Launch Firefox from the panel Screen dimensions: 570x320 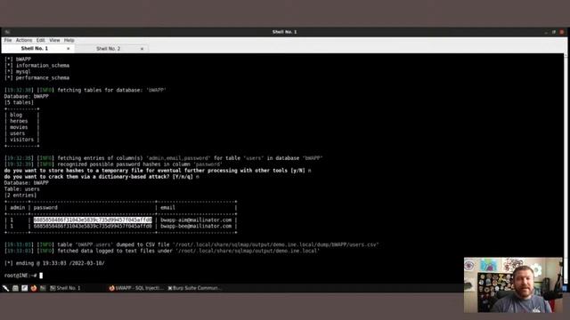tap(34, 288)
